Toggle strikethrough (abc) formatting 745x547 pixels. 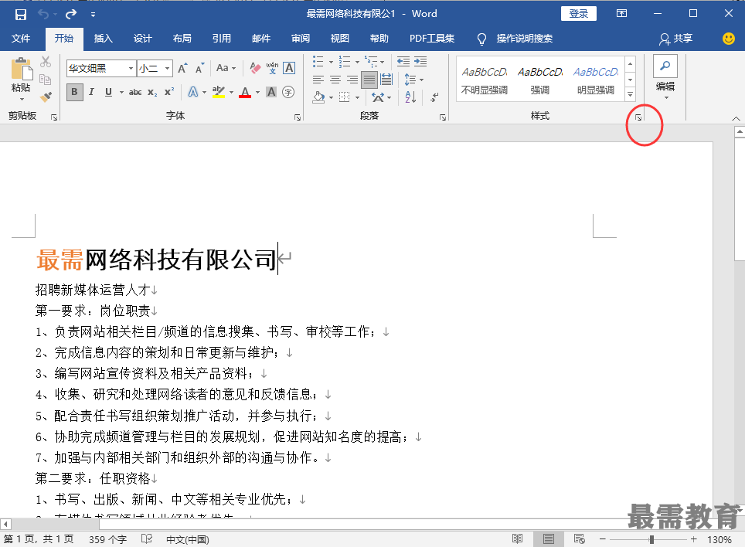[x=135, y=92]
